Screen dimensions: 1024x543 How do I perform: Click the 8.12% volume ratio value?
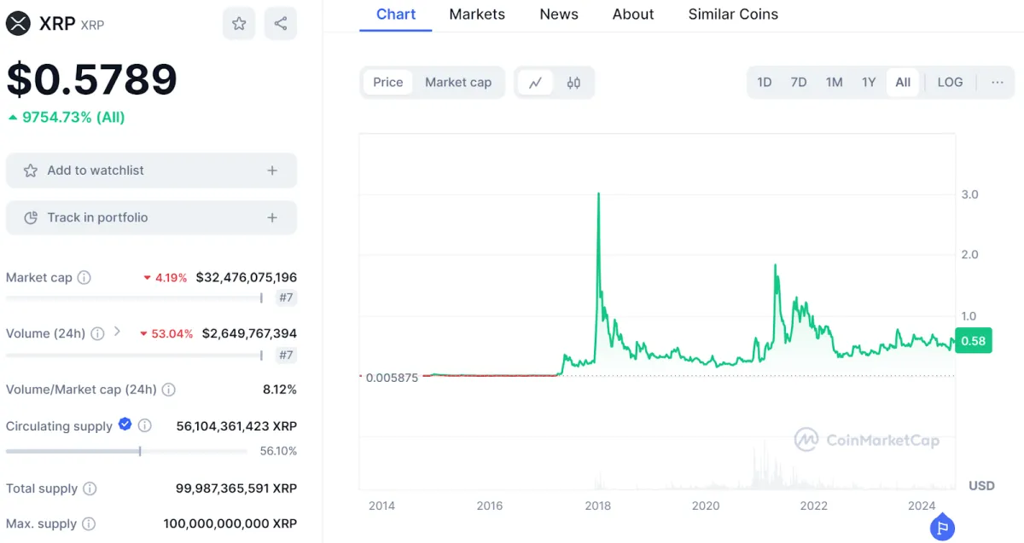(280, 390)
